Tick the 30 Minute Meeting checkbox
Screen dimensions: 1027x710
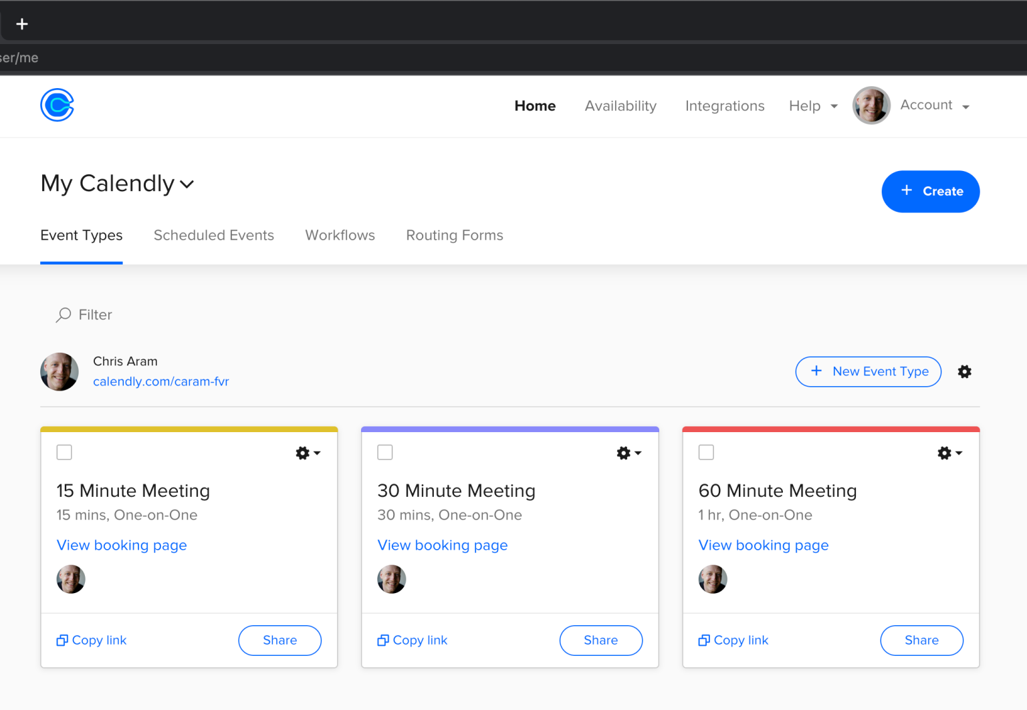point(385,452)
